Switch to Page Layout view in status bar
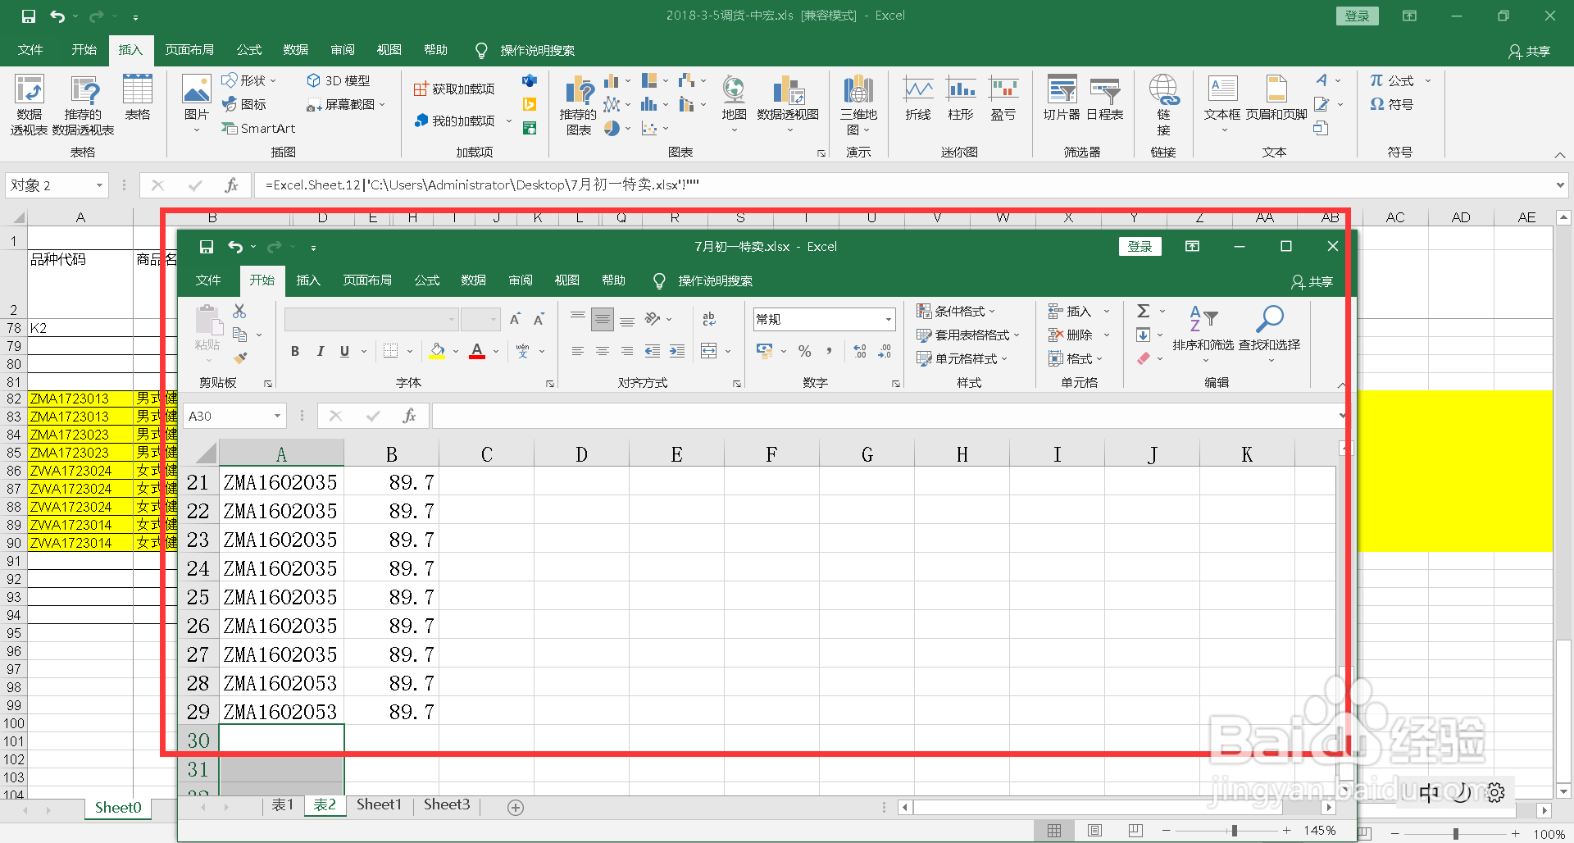Viewport: 1574px width, 843px height. 1094,831
